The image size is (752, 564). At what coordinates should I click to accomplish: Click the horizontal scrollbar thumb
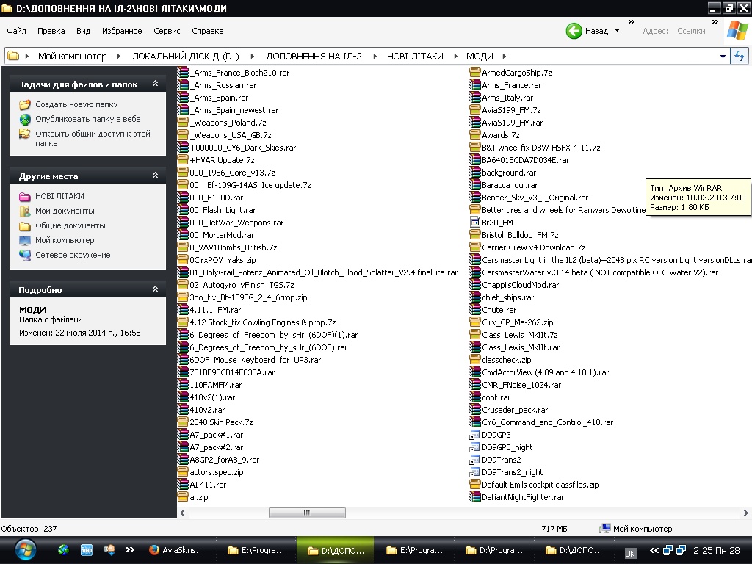point(307,513)
